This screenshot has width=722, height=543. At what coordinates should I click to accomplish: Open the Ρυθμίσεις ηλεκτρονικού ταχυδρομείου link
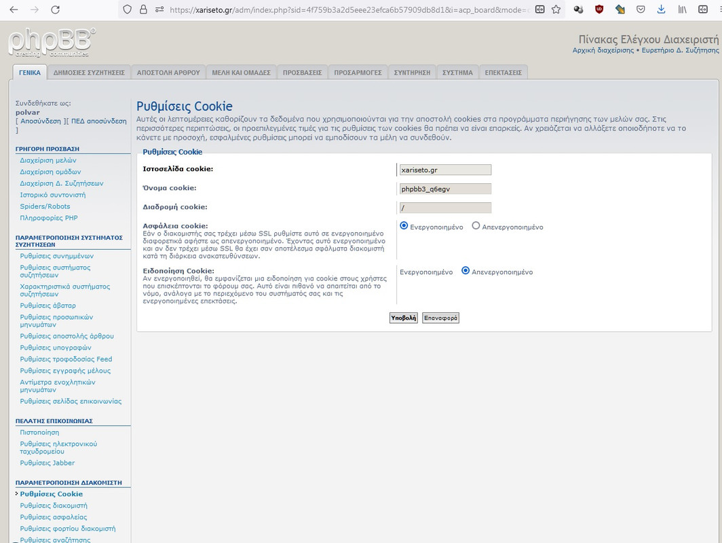point(58,448)
